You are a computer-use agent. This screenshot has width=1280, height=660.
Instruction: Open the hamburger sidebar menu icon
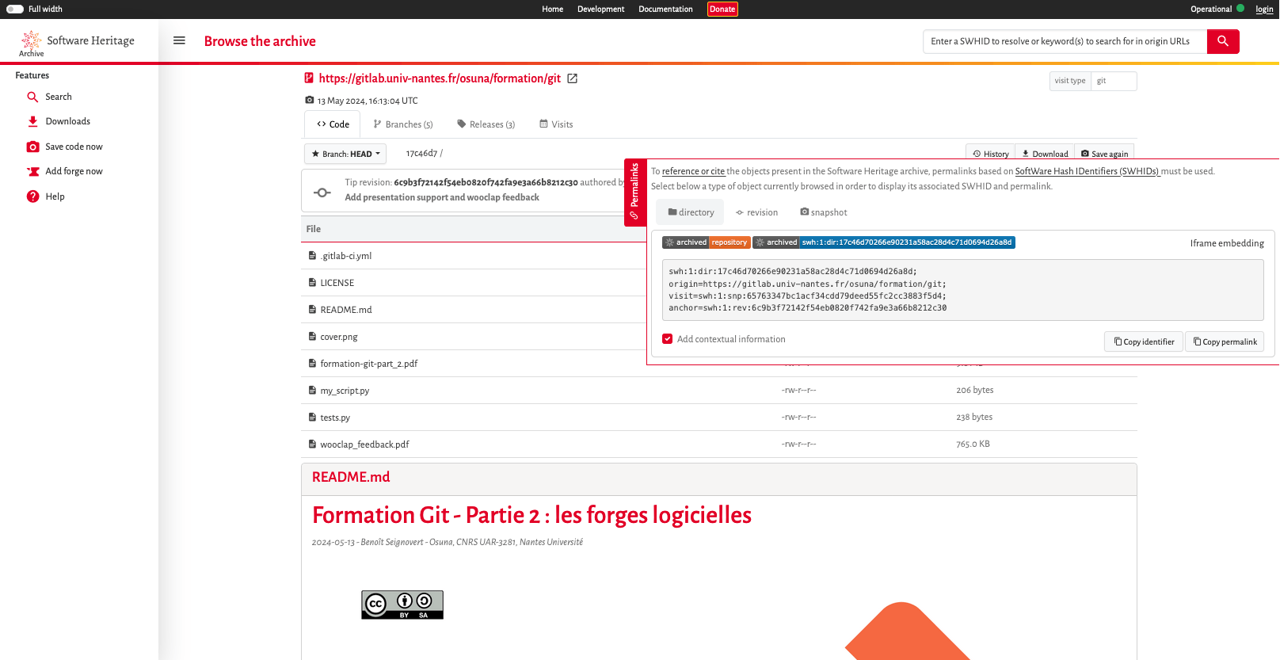[x=180, y=40]
